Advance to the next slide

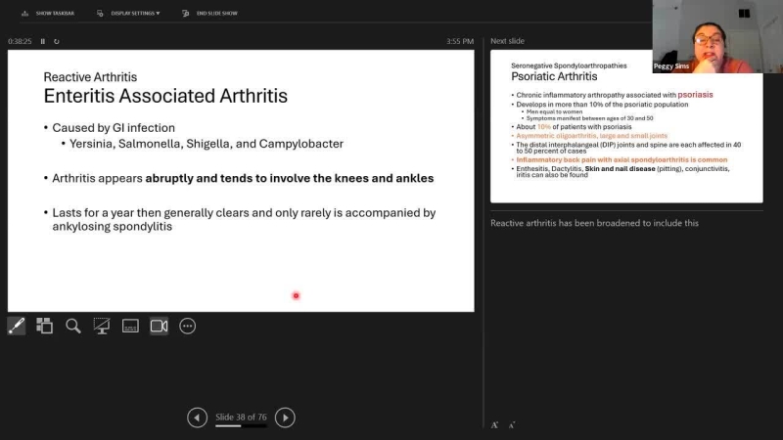[285, 418]
